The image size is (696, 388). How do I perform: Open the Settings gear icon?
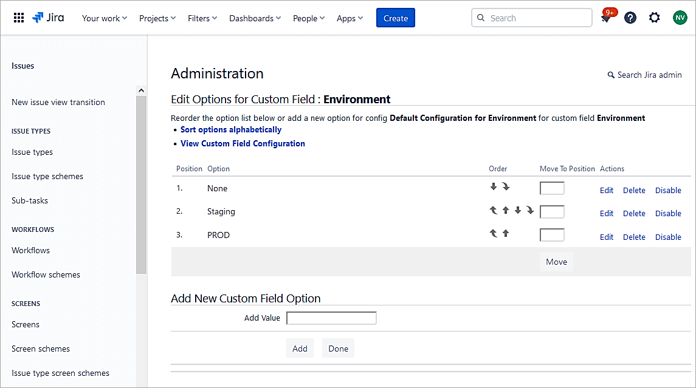click(654, 18)
